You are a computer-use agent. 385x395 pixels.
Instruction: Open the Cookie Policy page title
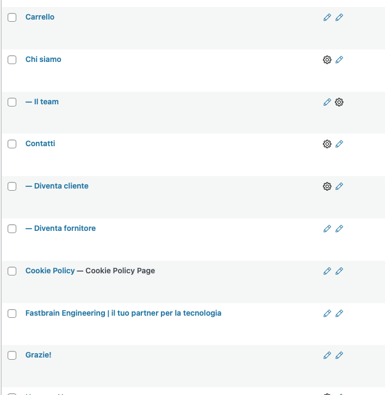pos(50,271)
